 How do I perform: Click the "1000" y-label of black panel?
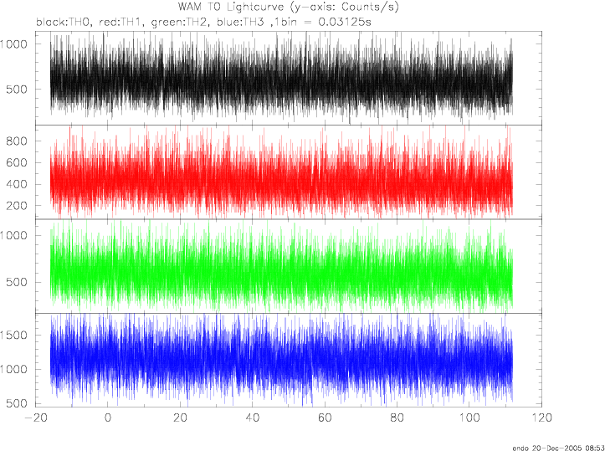(14, 44)
